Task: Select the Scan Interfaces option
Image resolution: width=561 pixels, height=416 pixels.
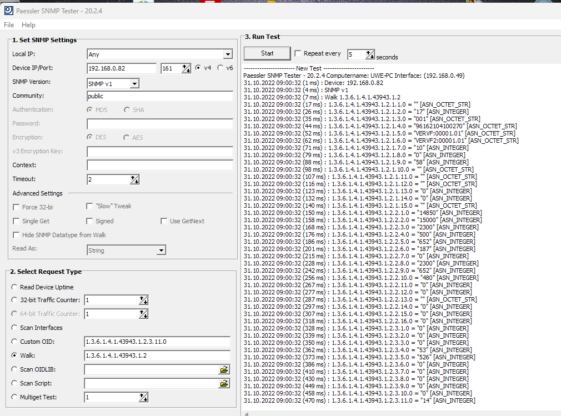Action: 14,327
